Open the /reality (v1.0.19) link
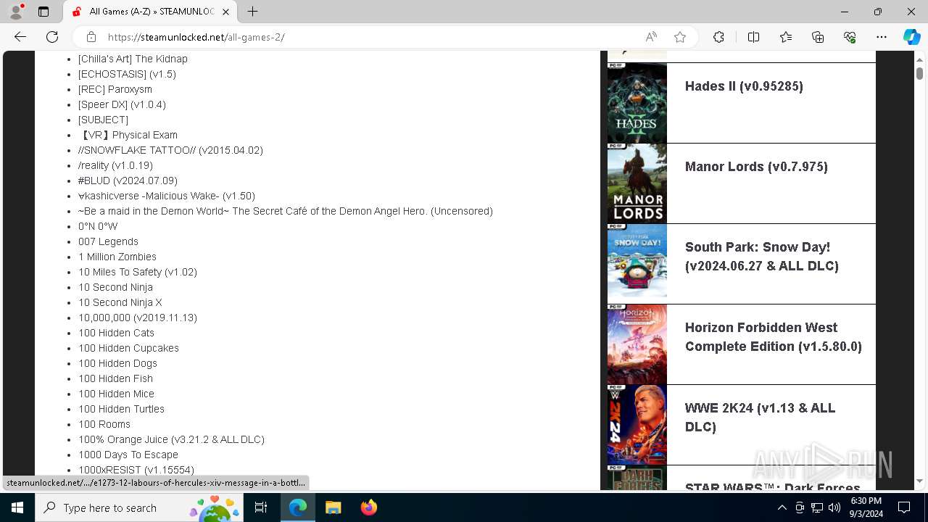This screenshot has height=522, width=928. (x=115, y=165)
